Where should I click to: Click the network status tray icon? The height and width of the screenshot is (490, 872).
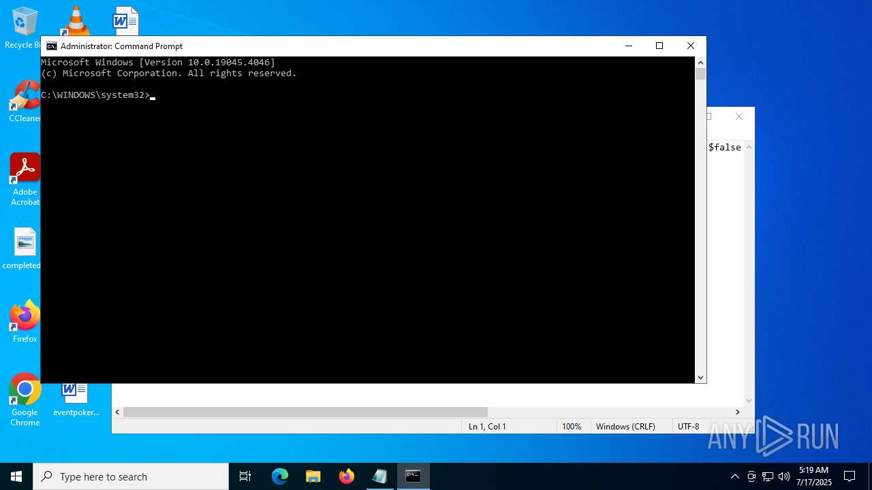(x=768, y=476)
